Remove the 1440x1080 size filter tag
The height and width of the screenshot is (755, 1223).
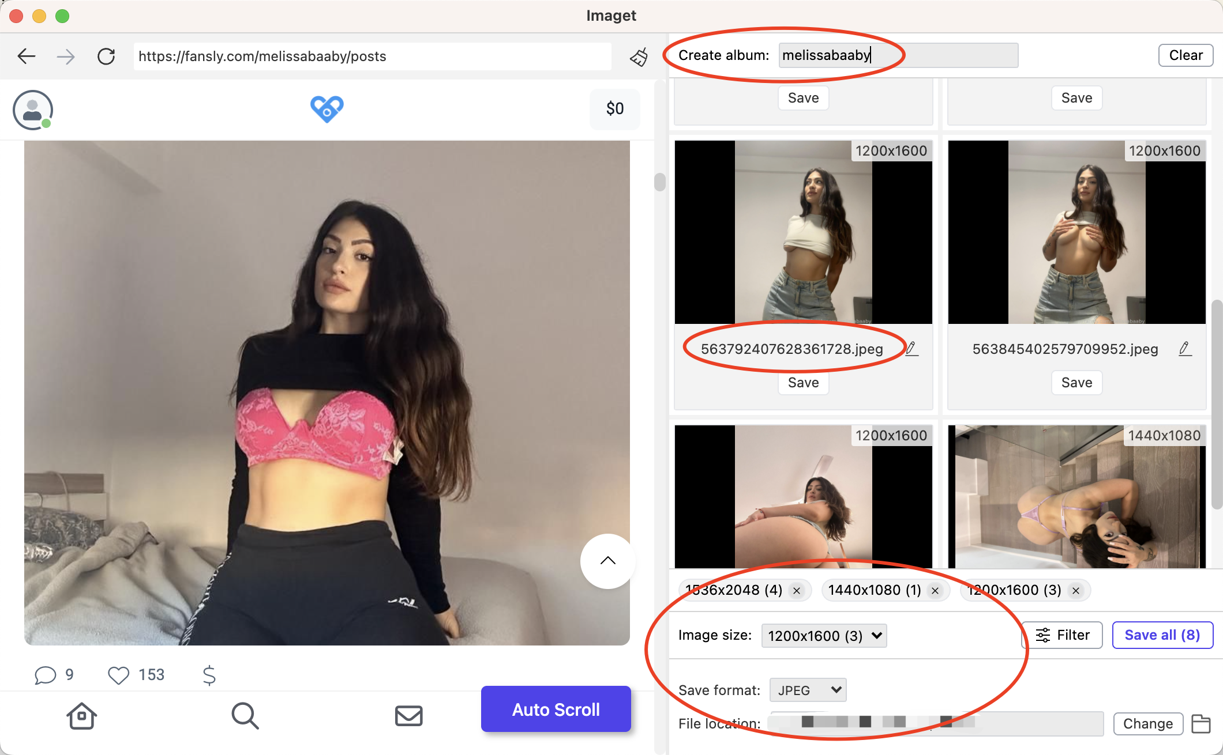click(936, 591)
